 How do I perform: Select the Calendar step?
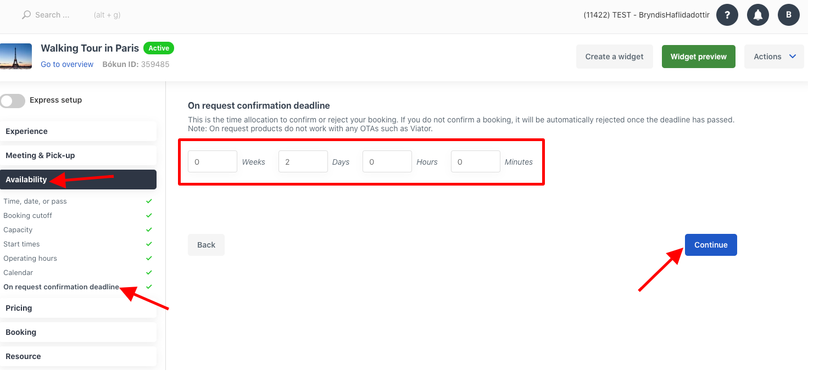(x=18, y=273)
